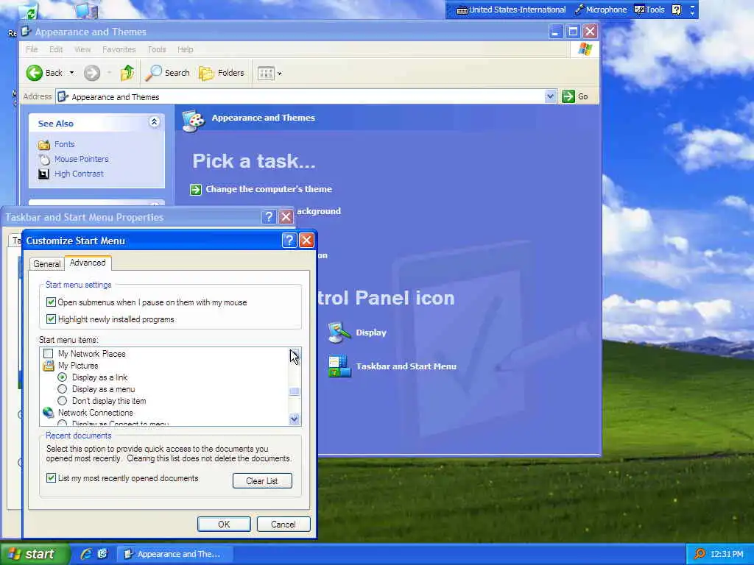754x565 pixels.
Task: Click the Display link text
Action: [371, 333]
